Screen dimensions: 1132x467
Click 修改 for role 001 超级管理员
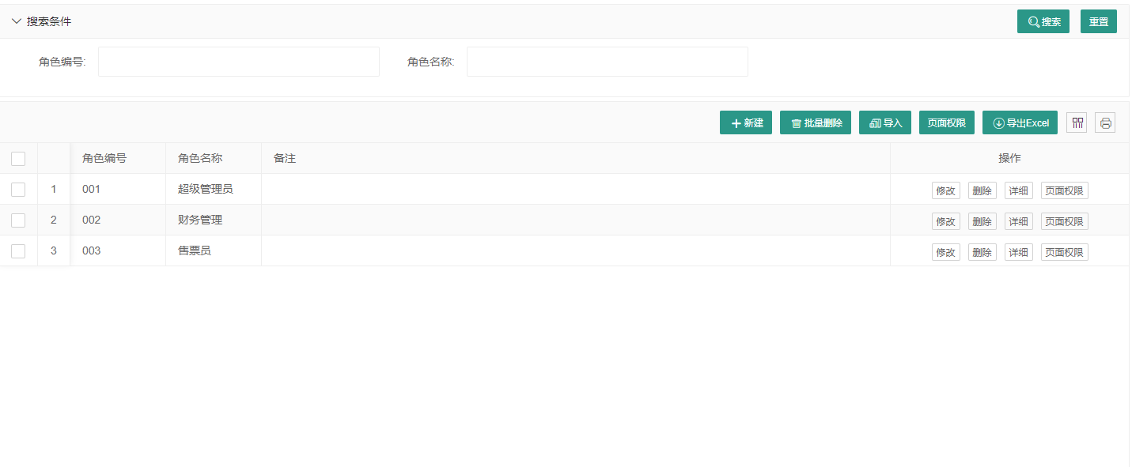946,190
